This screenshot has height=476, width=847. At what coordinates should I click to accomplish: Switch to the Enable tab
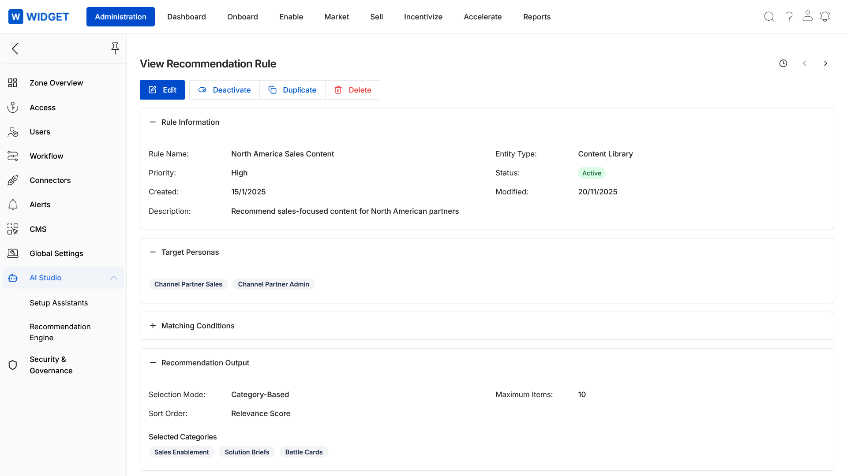291,17
